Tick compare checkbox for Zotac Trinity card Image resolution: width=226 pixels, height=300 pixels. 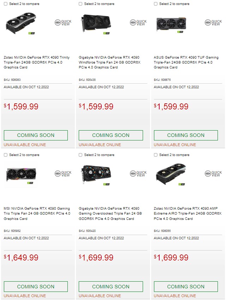point(5,4)
